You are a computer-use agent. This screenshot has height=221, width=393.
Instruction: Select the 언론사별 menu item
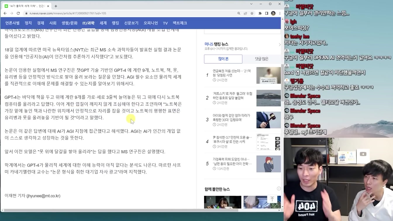[12, 23]
